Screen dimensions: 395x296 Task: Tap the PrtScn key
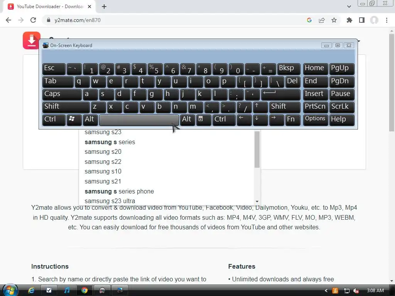point(316,107)
